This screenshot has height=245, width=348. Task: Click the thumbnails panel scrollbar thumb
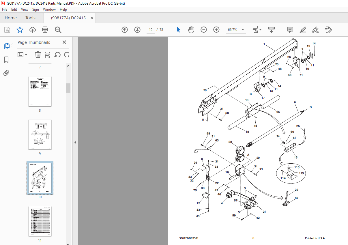click(x=68, y=88)
